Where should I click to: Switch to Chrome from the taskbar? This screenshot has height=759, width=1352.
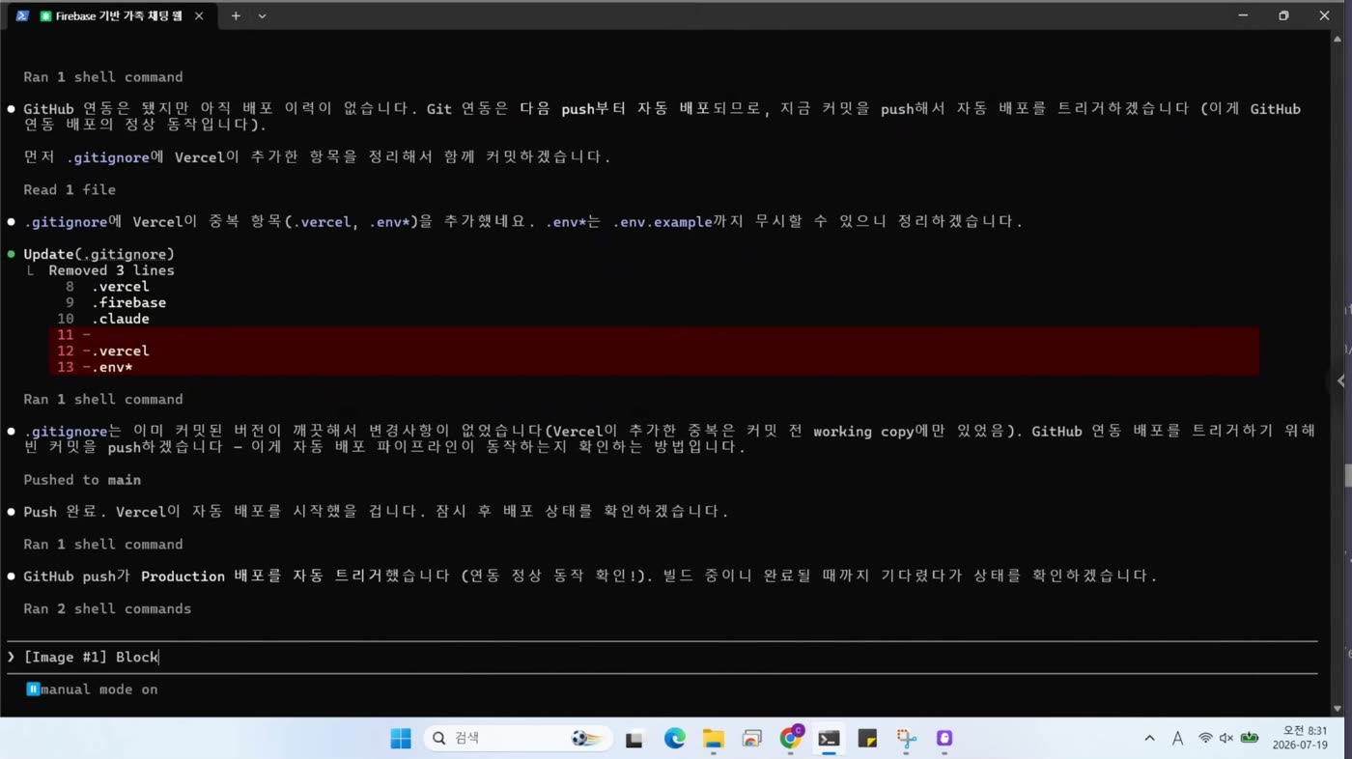[791, 737]
